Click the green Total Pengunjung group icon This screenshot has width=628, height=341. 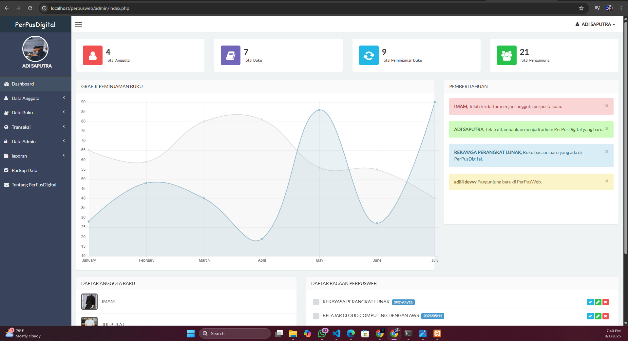(506, 55)
